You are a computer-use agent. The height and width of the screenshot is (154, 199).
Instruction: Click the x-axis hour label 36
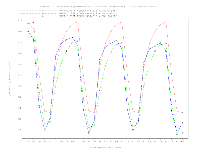click(x=94, y=141)
